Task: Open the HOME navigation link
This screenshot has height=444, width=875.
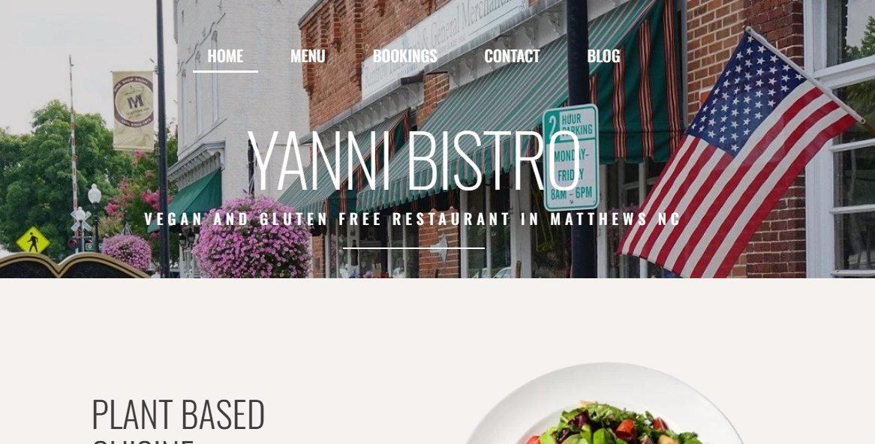Action: coord(225,55)
